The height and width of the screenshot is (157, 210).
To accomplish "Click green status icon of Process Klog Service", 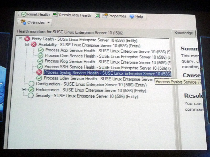I will [x=40, y=61].
